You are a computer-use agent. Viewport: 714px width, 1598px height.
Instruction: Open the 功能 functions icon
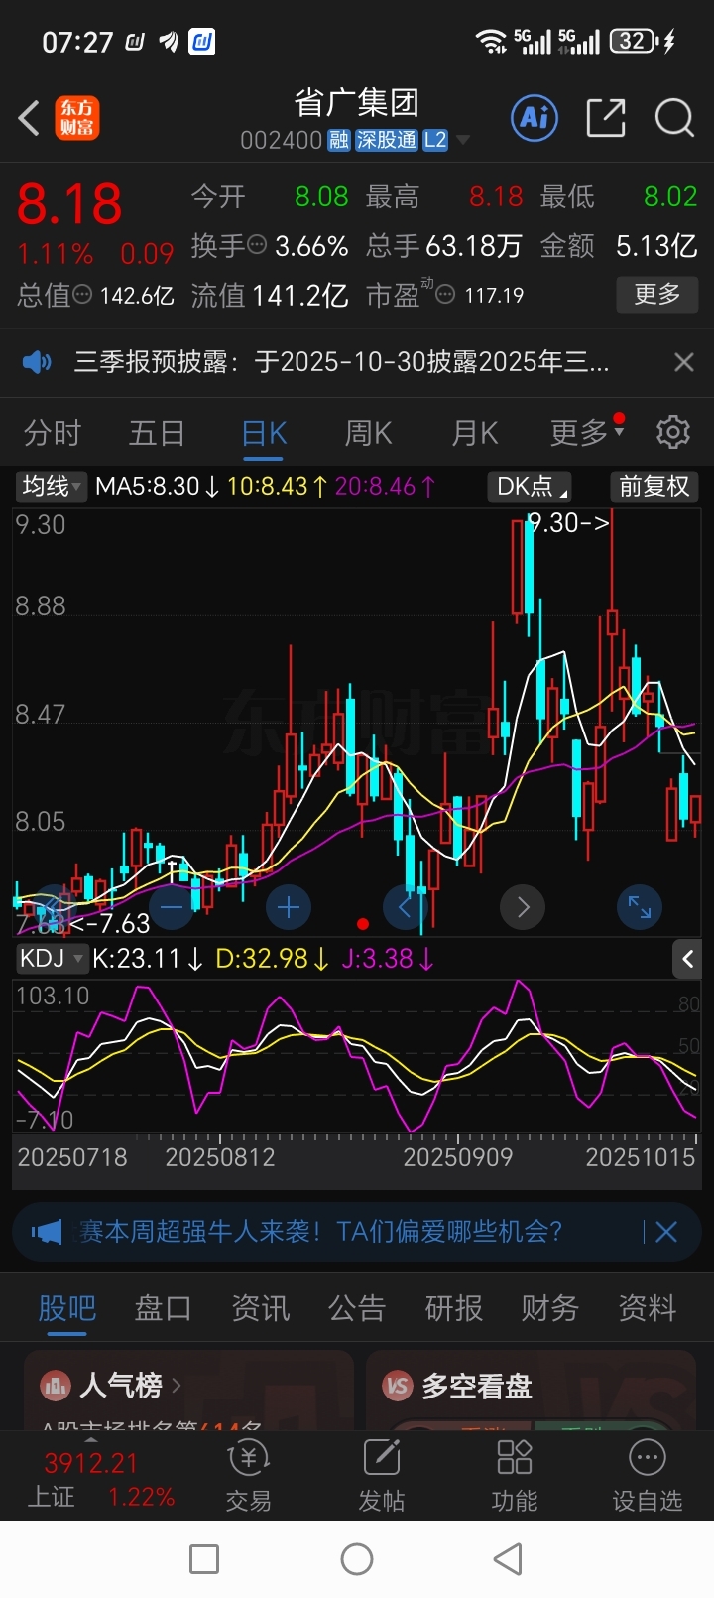click(514, 1476)
